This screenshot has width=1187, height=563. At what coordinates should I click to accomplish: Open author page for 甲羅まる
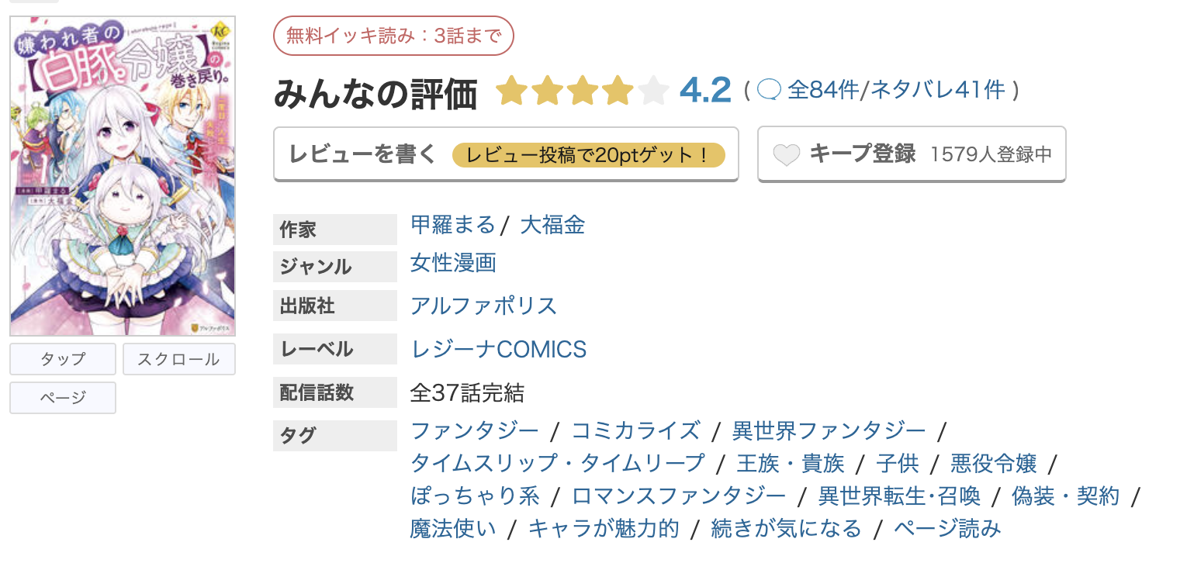tap(452, 225)
